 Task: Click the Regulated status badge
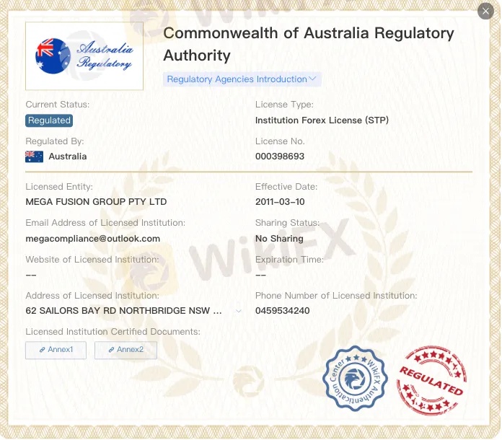coord(49,120)
